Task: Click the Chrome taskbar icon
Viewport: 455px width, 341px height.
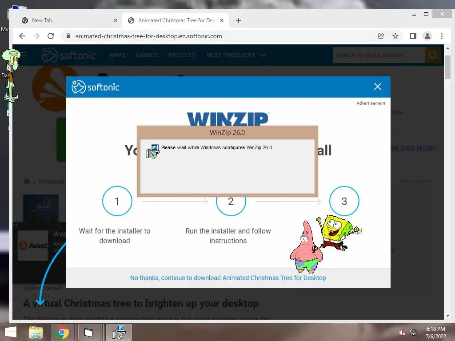Action: coord(62,332)
